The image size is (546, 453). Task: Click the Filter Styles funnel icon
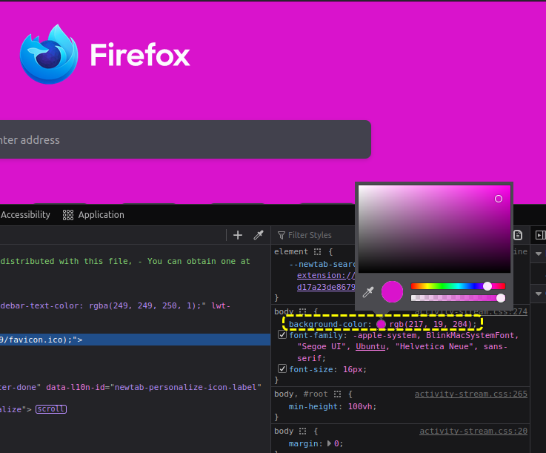click(282, 236)
